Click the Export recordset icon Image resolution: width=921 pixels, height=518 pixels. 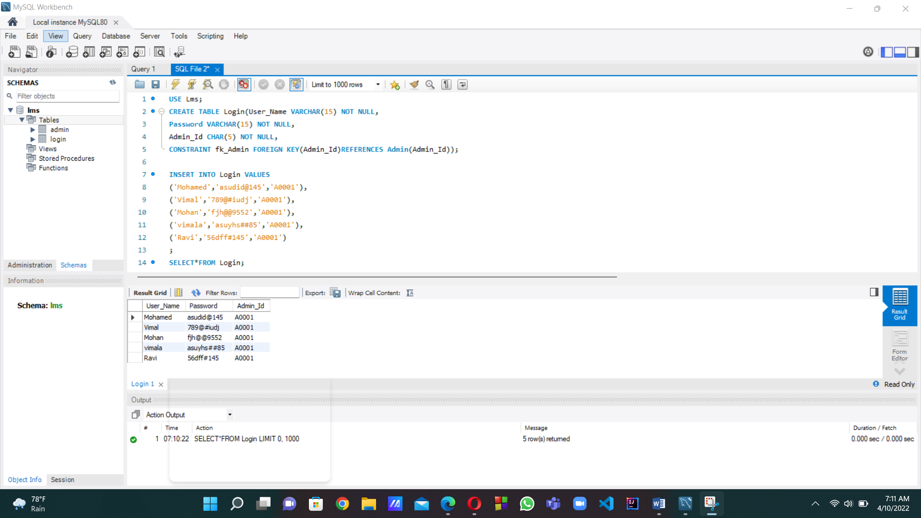(x=335, y=293)
